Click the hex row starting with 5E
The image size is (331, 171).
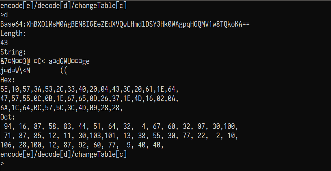tap(89, 89)
